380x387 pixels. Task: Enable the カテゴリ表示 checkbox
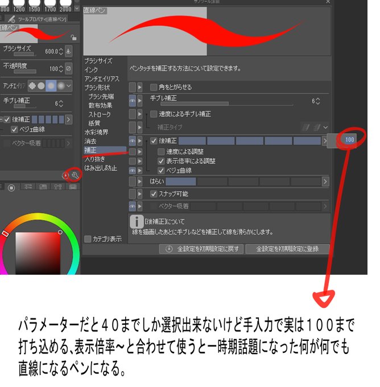click(x=88, y=238)
